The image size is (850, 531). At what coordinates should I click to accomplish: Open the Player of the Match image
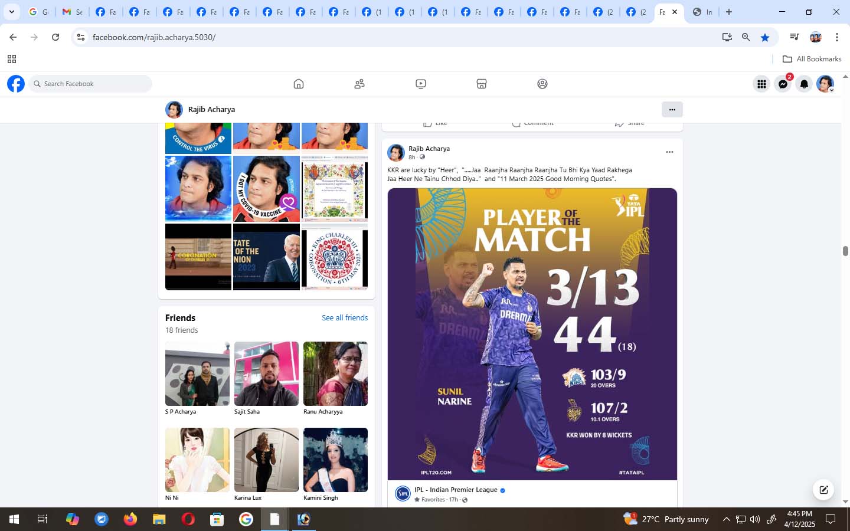(532, 334)
